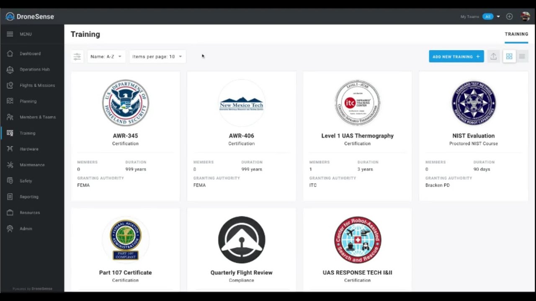Click the Homeland Security badge thumbnail
The height and width of the screenshot is (301, 536).
coord(125,103)
